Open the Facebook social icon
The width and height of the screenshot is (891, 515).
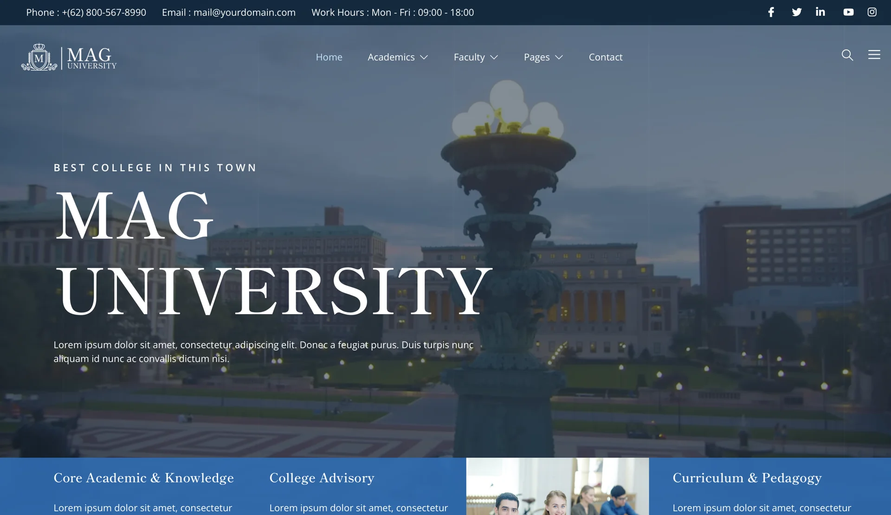tap(771, 13)
